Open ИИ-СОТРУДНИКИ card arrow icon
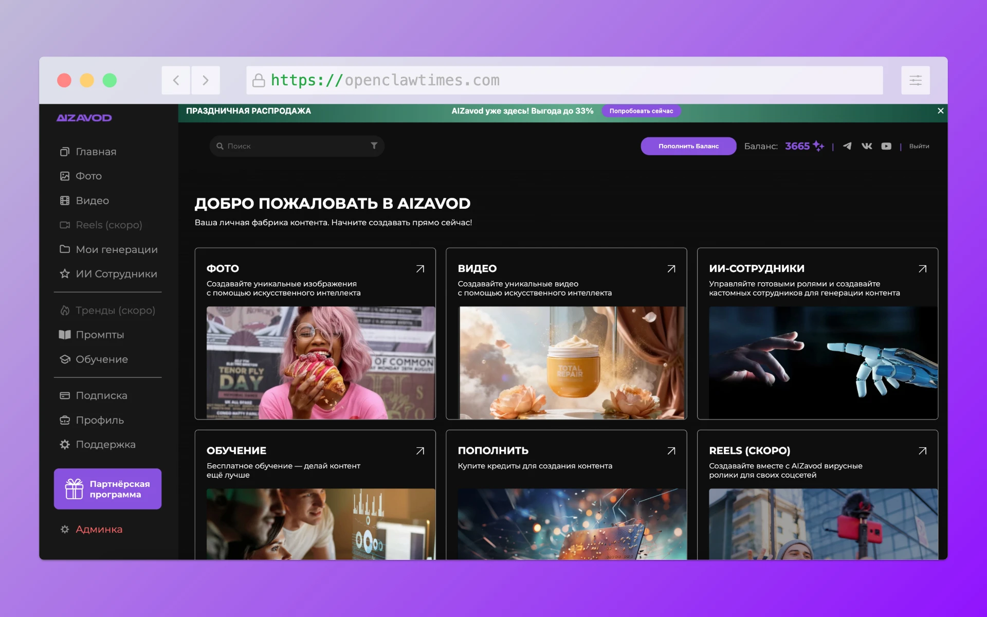Viewport: 987px width, 617px height. pyautogui.click(x=923, y=269)
